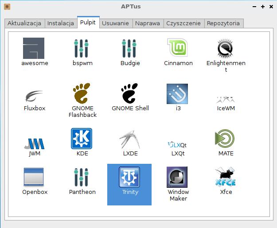Click the GNOME Flashback label

point(82,112)
